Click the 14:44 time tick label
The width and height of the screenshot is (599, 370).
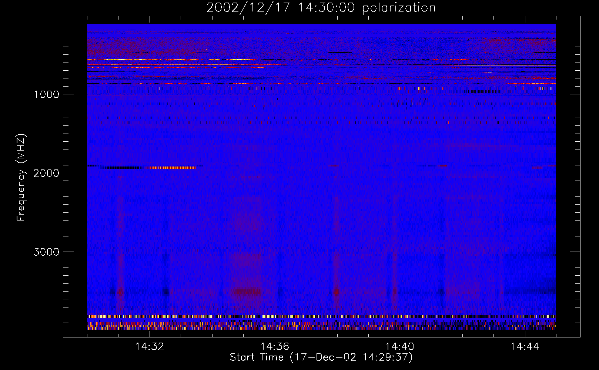[x=525, y=347]
